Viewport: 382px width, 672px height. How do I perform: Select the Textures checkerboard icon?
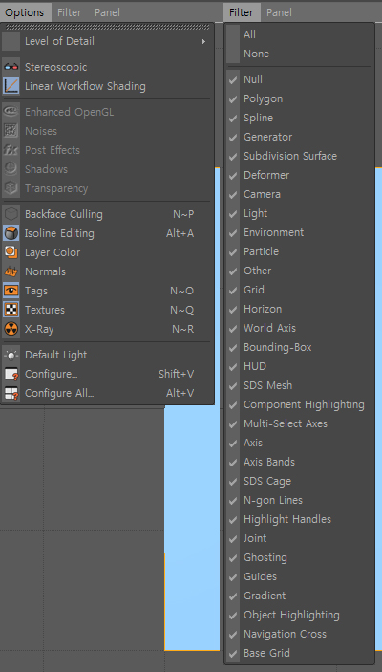point(11,310)
